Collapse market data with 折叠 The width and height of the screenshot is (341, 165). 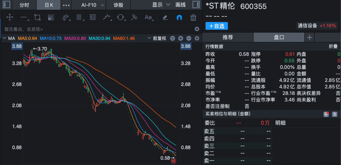(333, 46)
